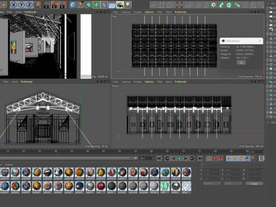Step forward one frame

pos(186,158)
